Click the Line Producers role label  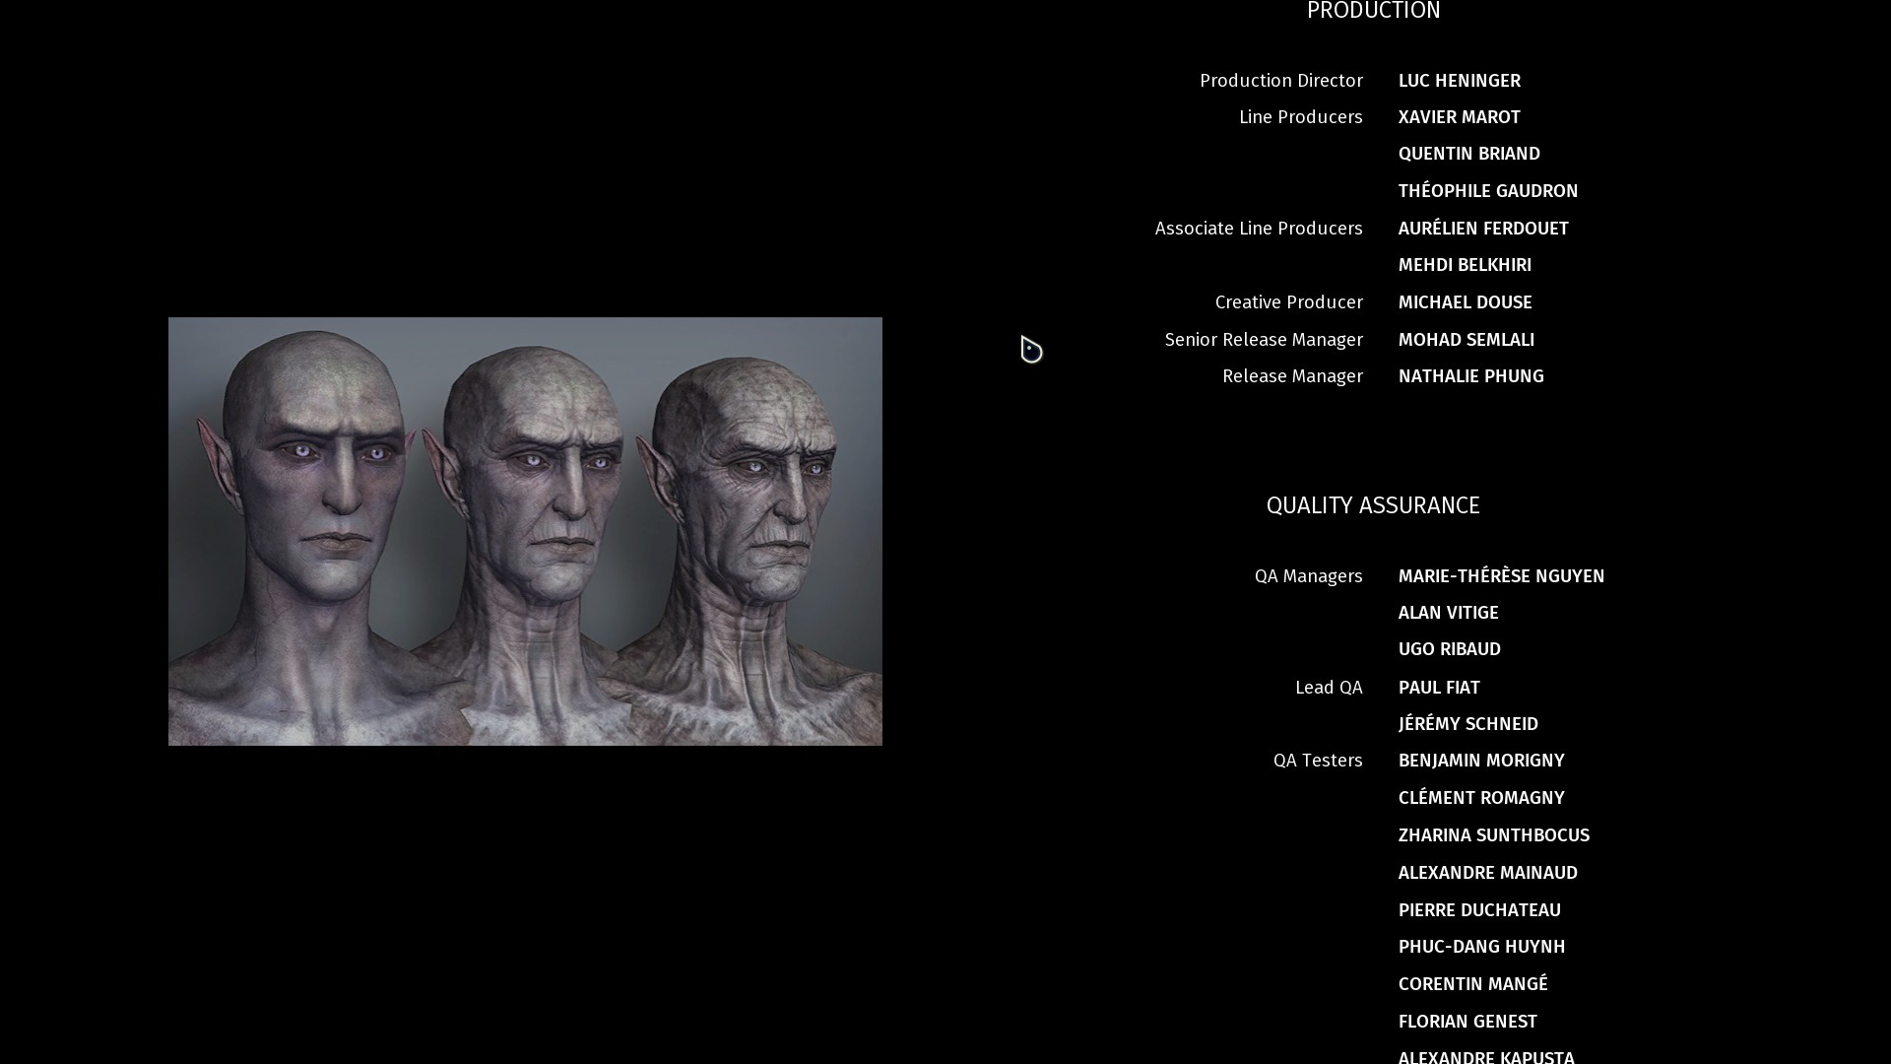click(x=1300, y=117)
